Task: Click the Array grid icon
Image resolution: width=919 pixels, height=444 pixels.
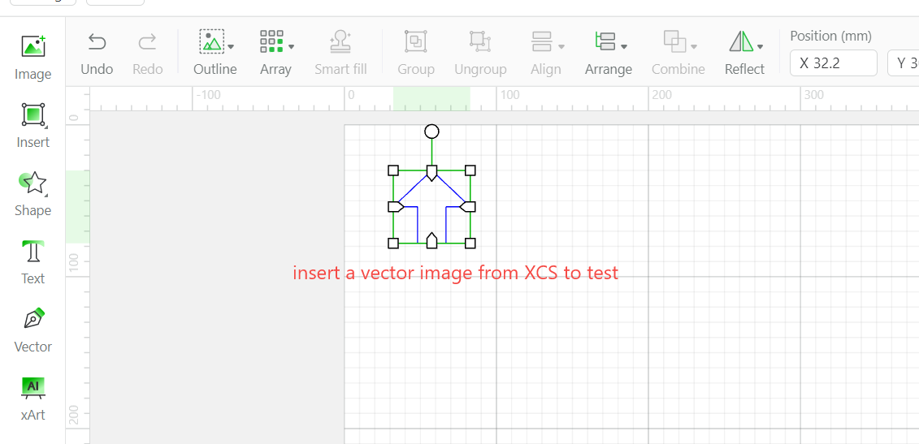Action: 272,41
